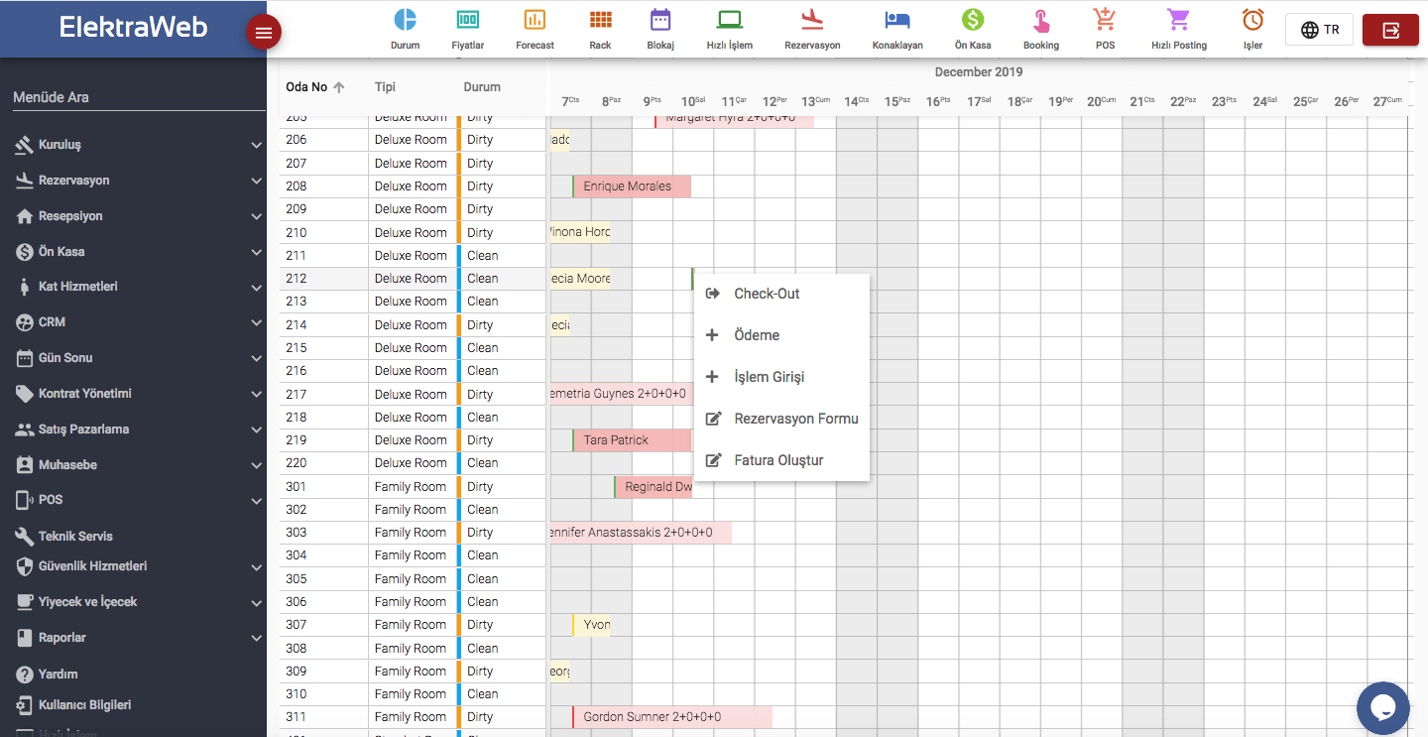Click the Durum column header
The width and height of the screenshot is (1428, 737).
[482, 87]
